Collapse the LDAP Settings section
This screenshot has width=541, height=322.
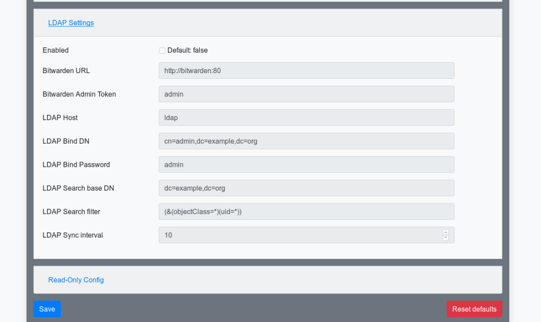pos(71,23)
